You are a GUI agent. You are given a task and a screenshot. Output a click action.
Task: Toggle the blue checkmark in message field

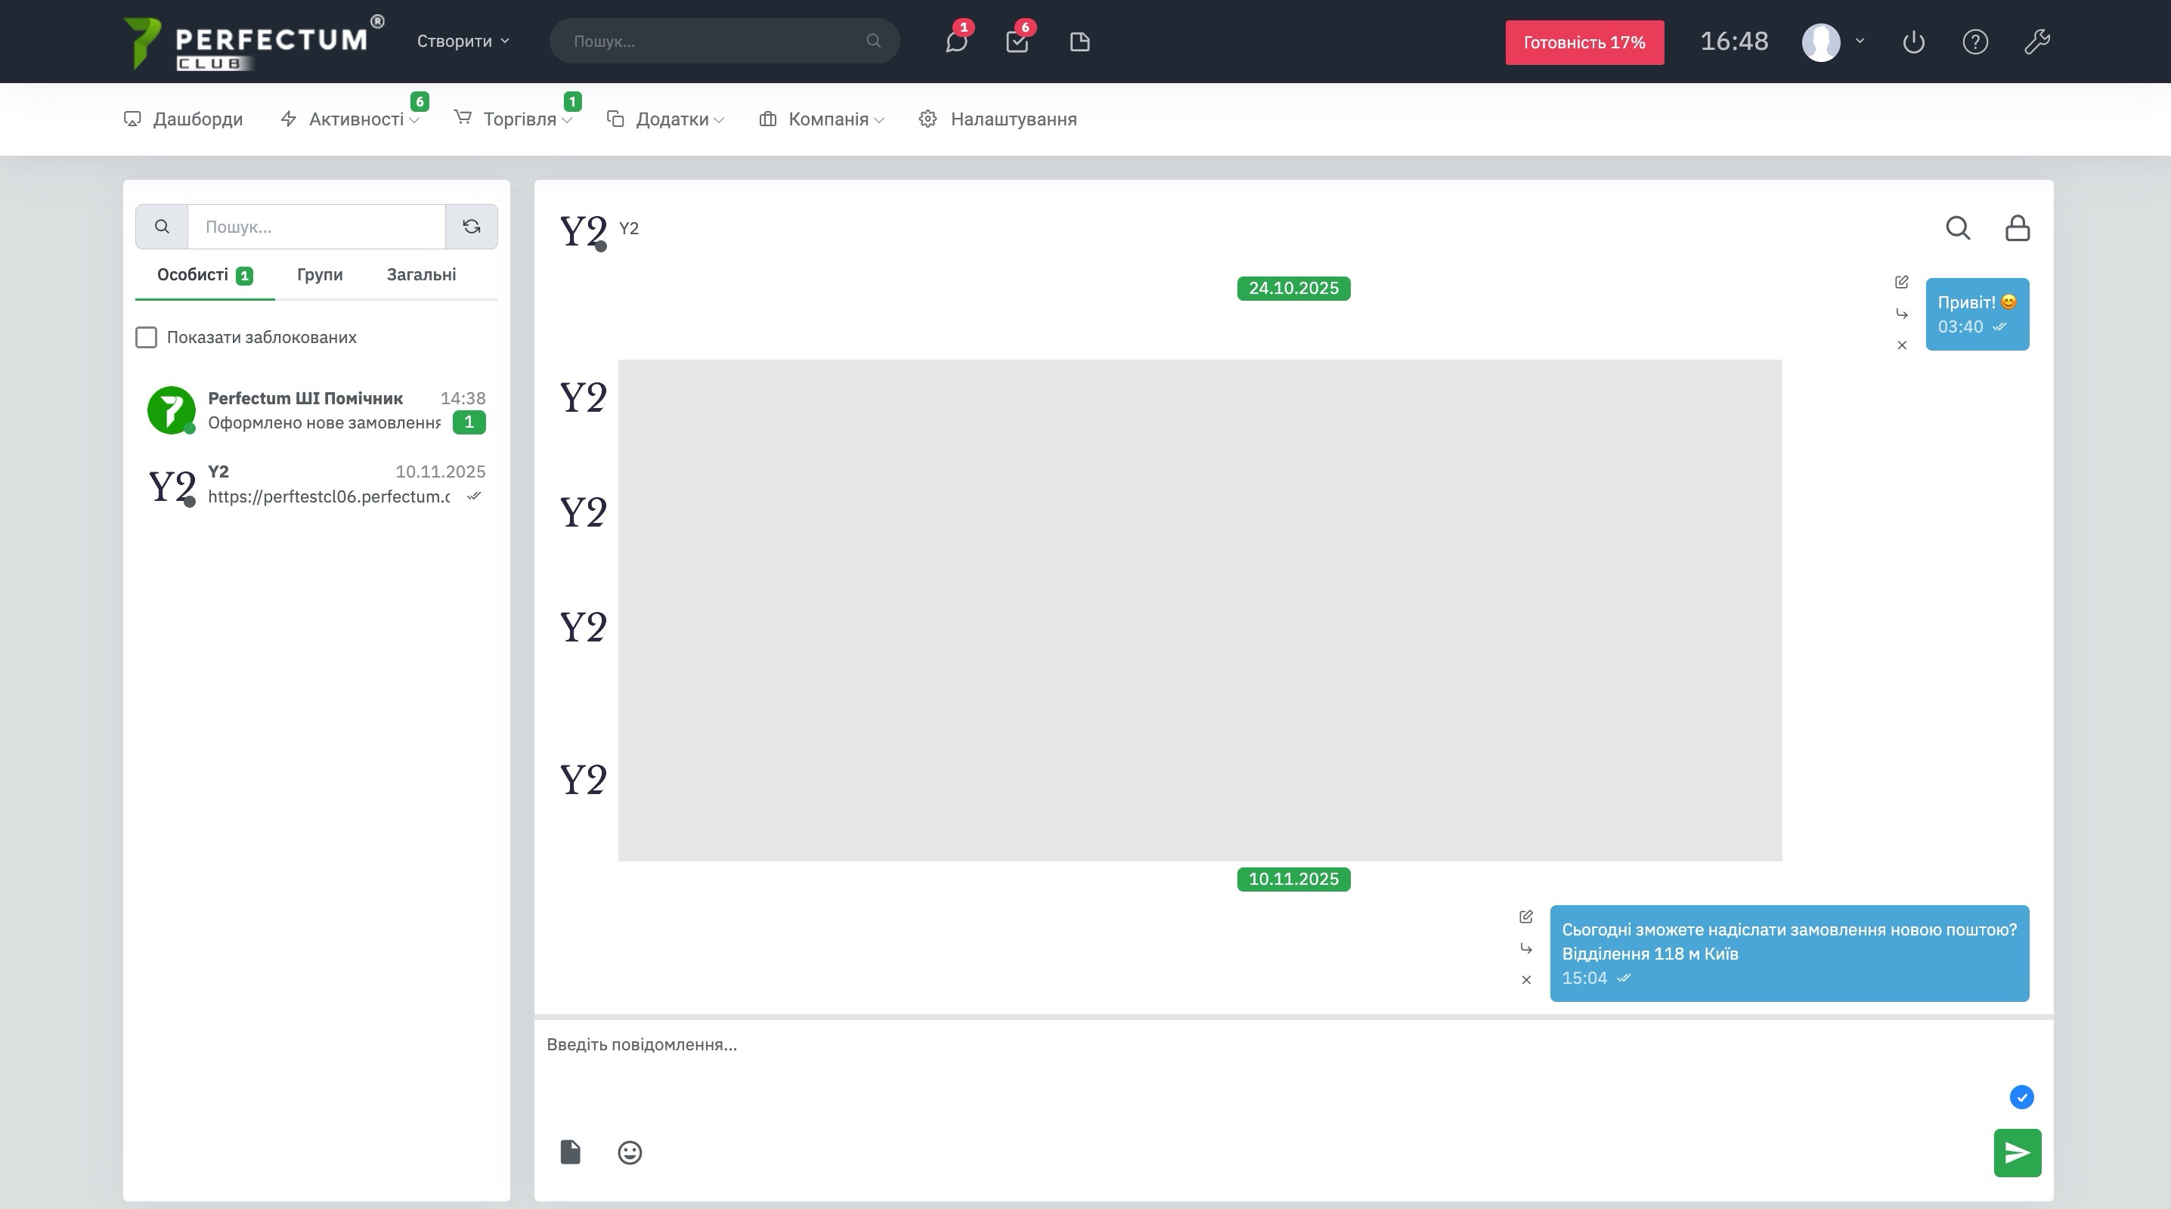click(x=2021, y=1097)
